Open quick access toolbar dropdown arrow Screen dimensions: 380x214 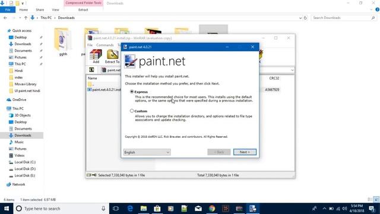point(23,4)
